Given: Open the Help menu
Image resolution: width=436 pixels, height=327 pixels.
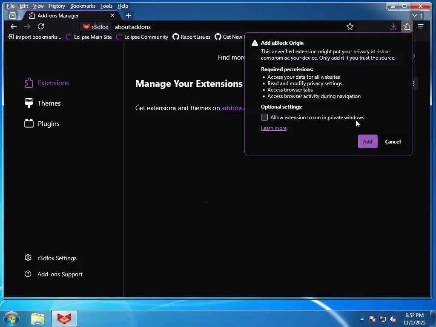Looking at the screenshot, I should (123, 6).
